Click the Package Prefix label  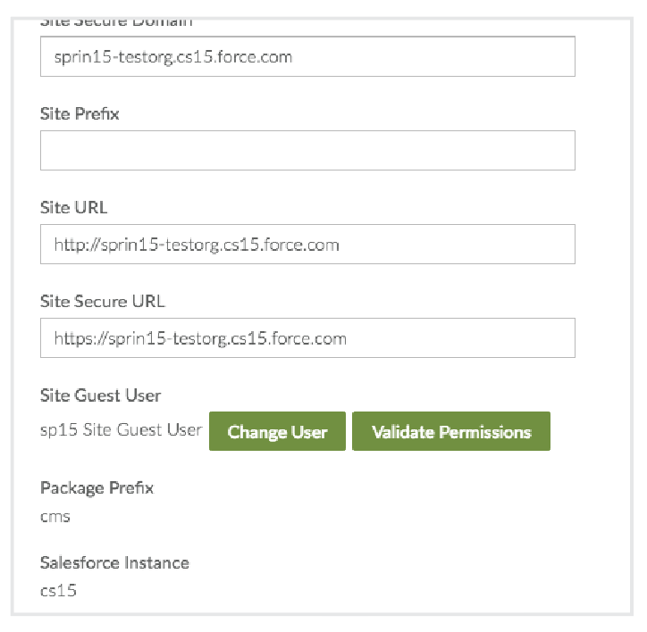pos(97,488)
